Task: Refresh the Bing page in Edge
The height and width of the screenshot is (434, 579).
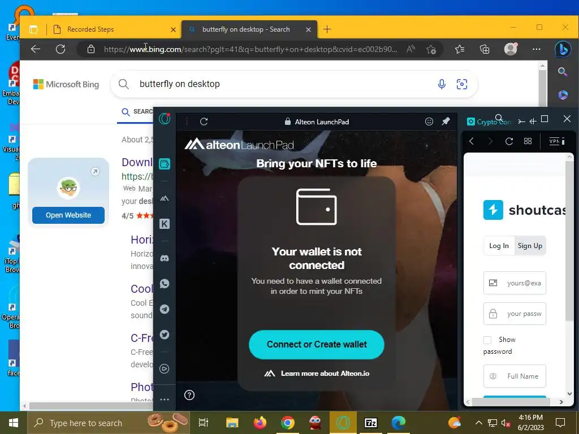Action: point(61,49)
